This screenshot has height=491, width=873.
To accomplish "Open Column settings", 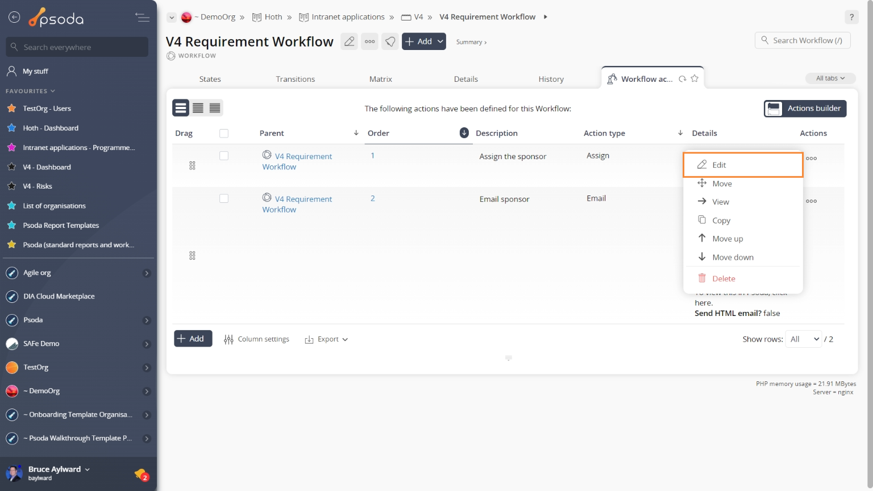I will 256,339.
